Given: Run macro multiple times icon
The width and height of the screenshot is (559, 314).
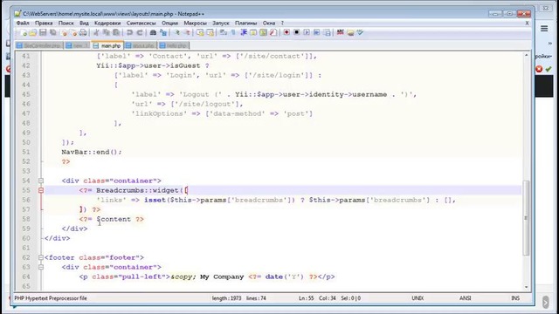Looking at the screenshot, I should tap(316, 33).
